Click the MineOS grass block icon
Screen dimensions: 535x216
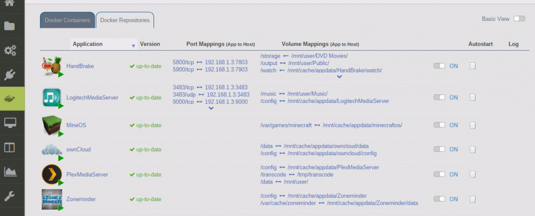[51, 125]
